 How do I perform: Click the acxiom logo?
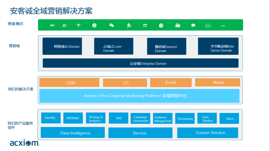point(24,143)
